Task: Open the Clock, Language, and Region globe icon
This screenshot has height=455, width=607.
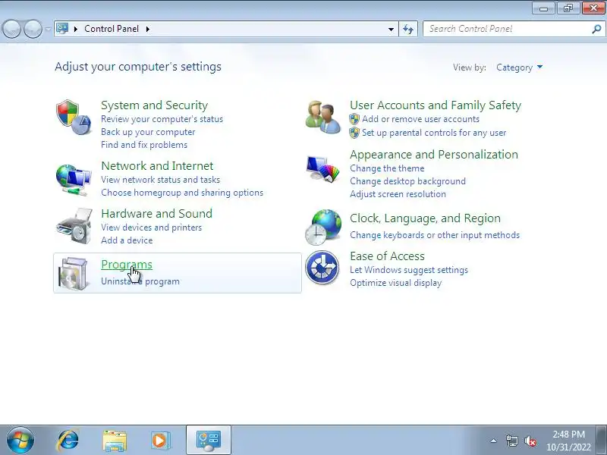Action: click(324, 227)
